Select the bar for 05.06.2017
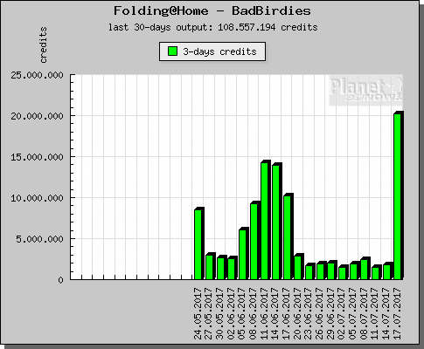Image resolution: width=424 pixels, height=349 pixels. coord(243,254)
